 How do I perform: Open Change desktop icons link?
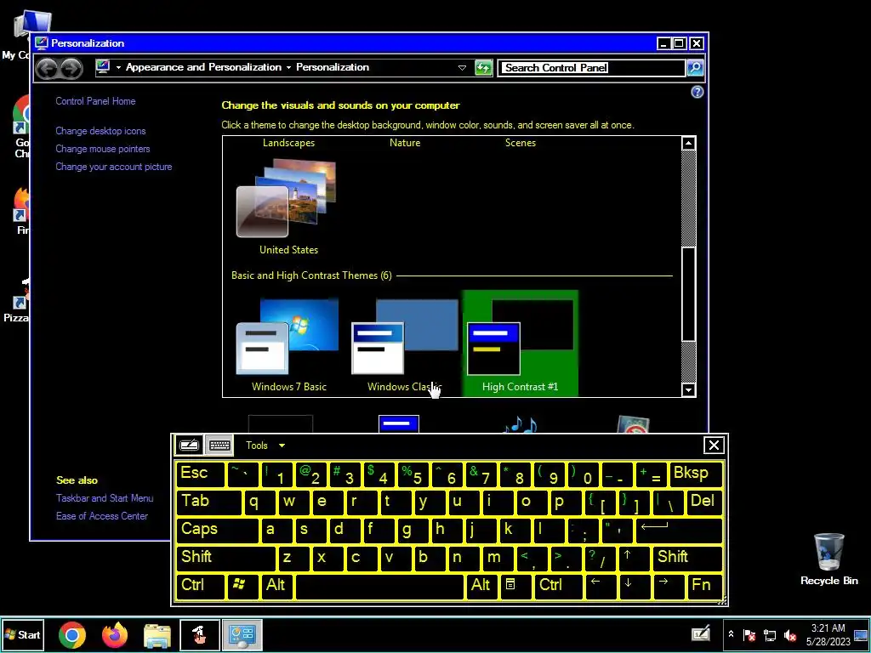point(100,131)
